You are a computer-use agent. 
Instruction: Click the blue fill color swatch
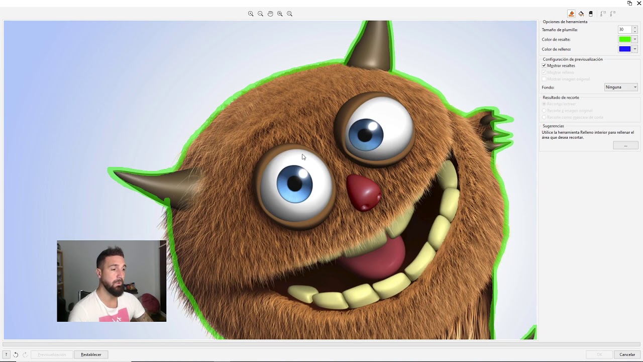click(624, 49)
